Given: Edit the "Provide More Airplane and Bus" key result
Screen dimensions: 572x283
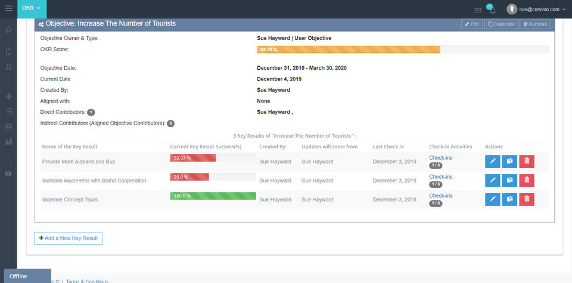Looking at the screenshot, I should pos(492,161).
